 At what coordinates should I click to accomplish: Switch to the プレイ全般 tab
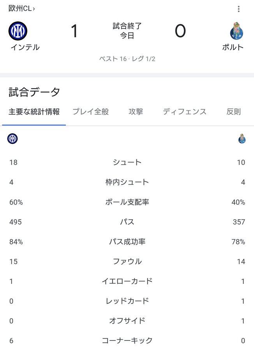click(90, 112)
